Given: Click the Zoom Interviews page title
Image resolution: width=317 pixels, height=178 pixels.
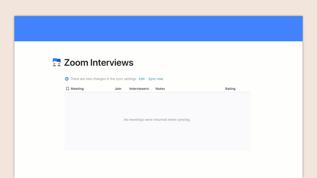Looking at the screenshot, I should point(99,63).
